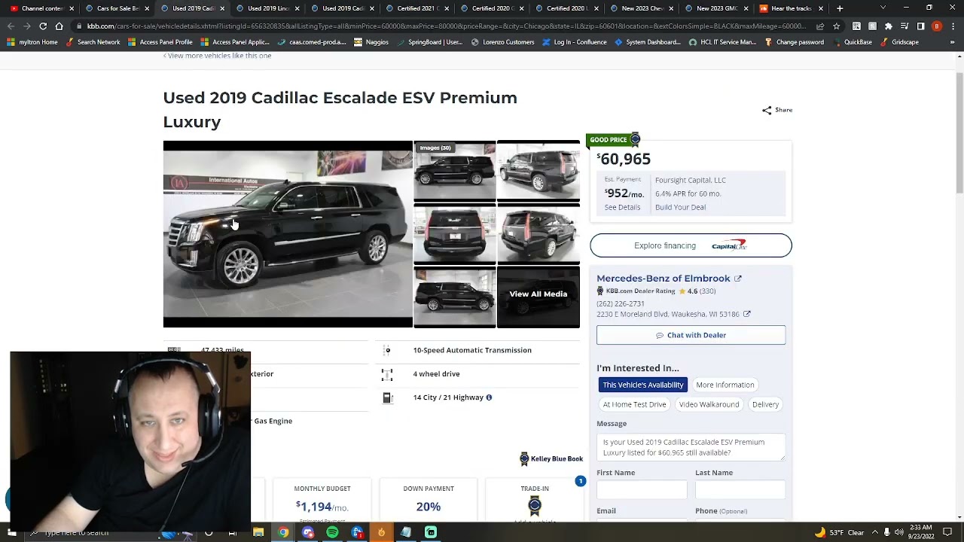Open the Gridscape bookmark

(x=899, y=42)
